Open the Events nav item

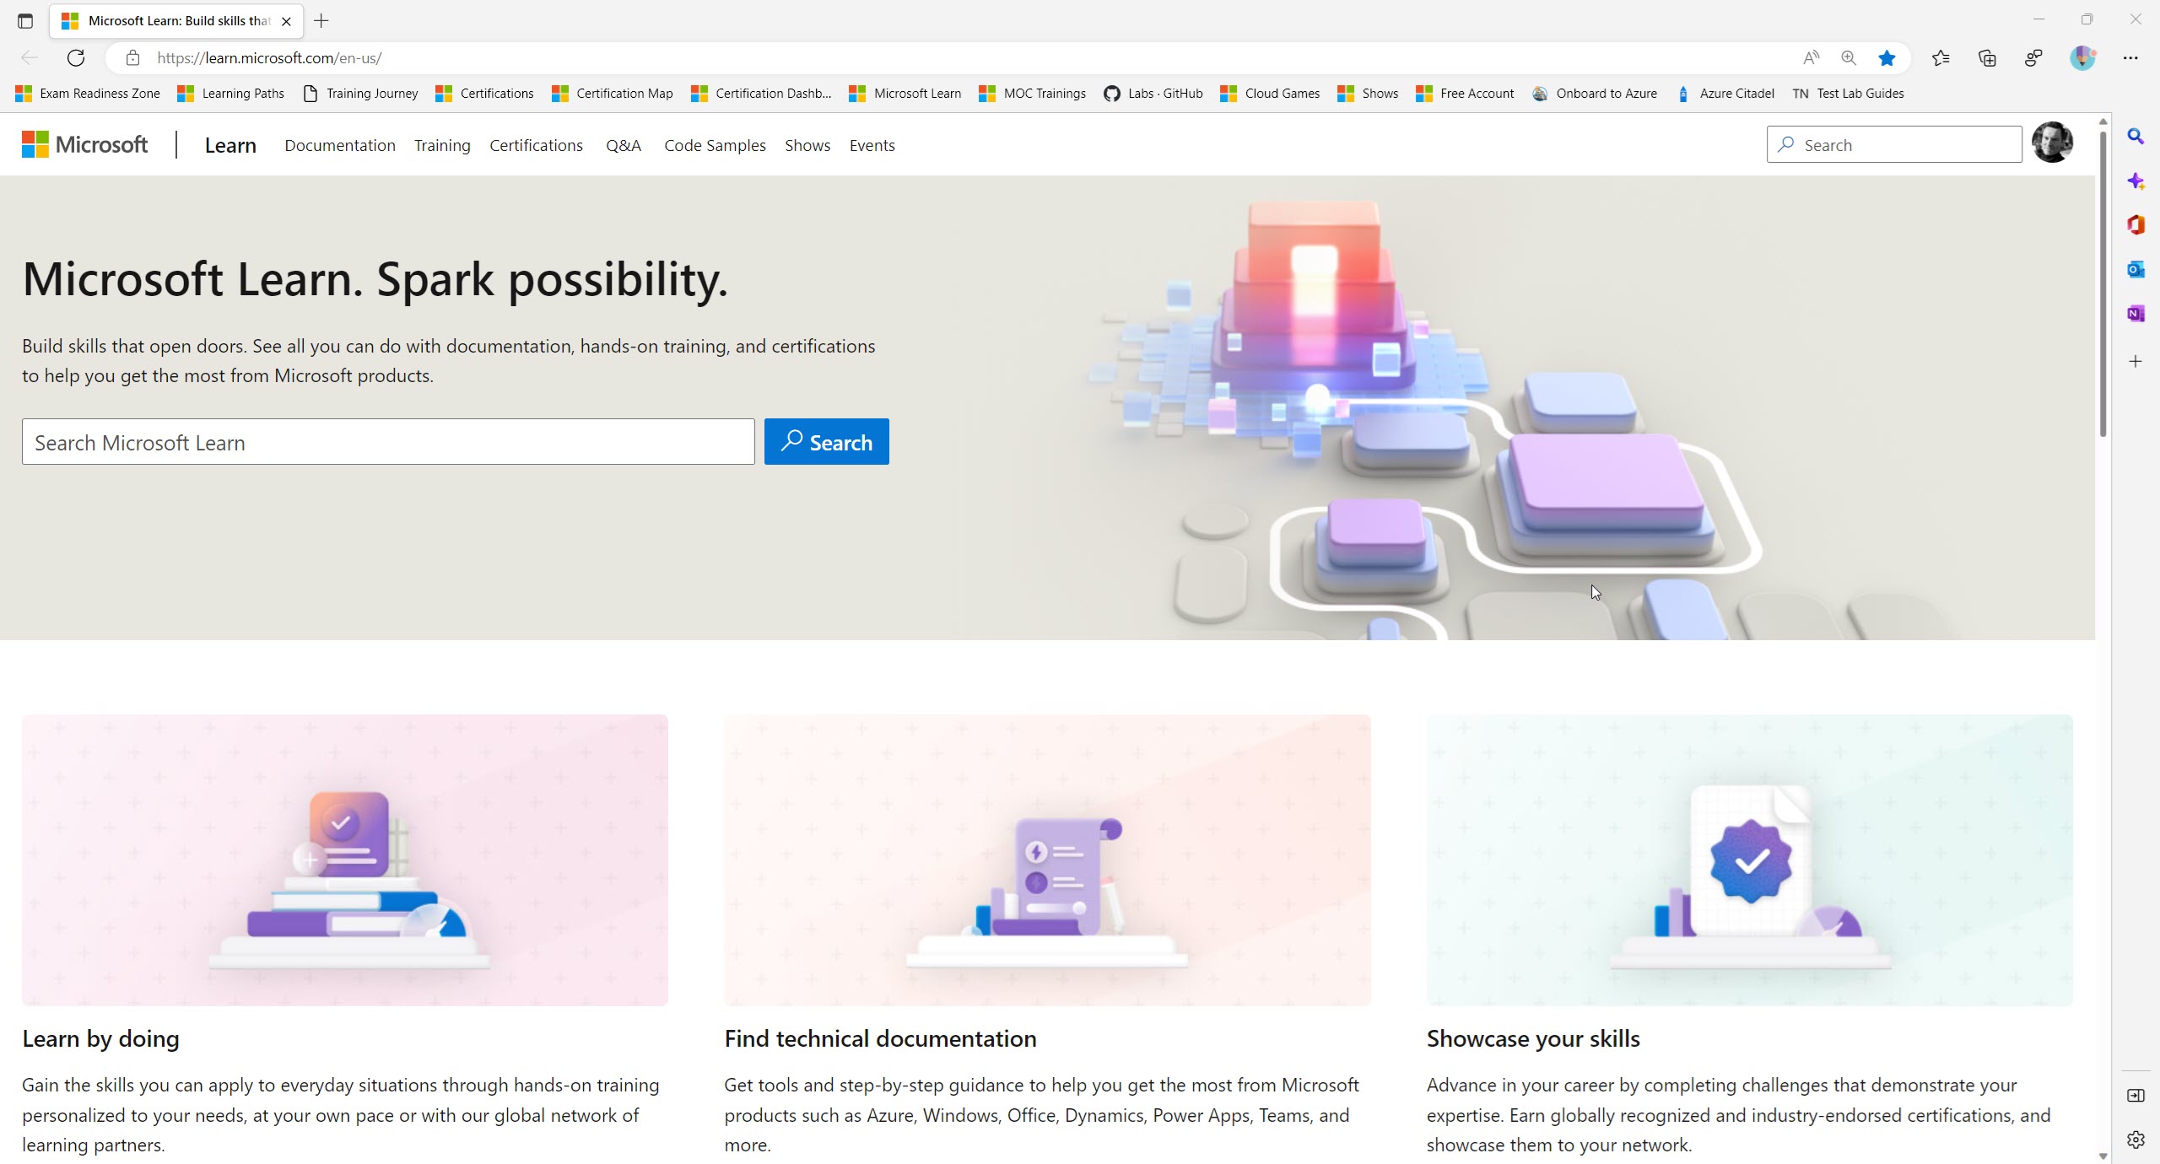point(872,145)
